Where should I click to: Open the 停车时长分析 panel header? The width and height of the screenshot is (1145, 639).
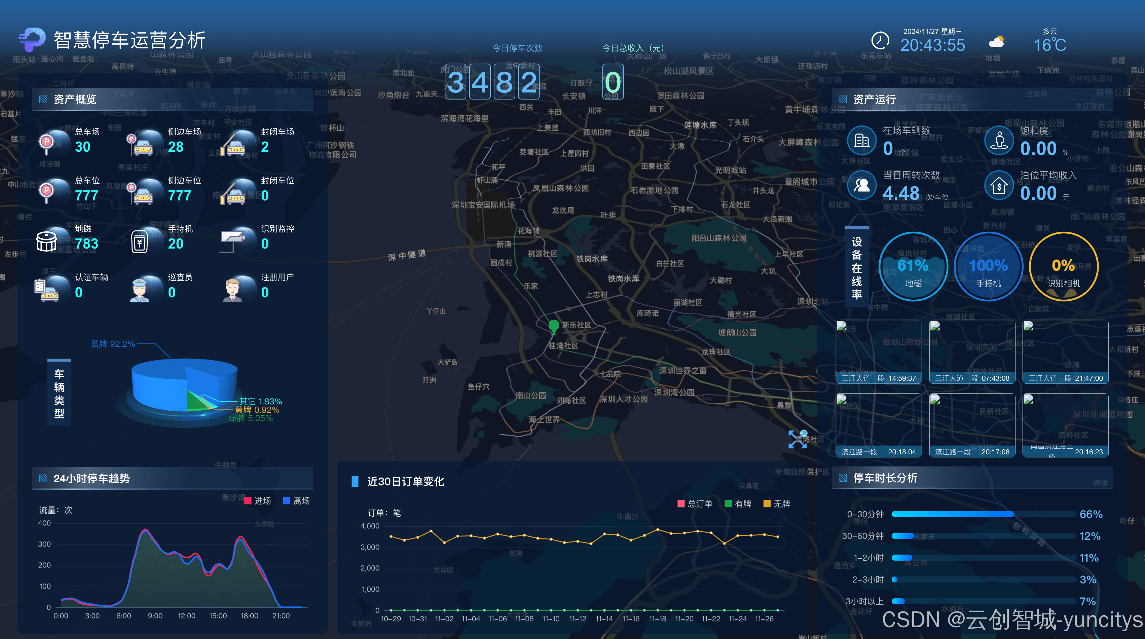pyautogui.click(x=972, y=478)
